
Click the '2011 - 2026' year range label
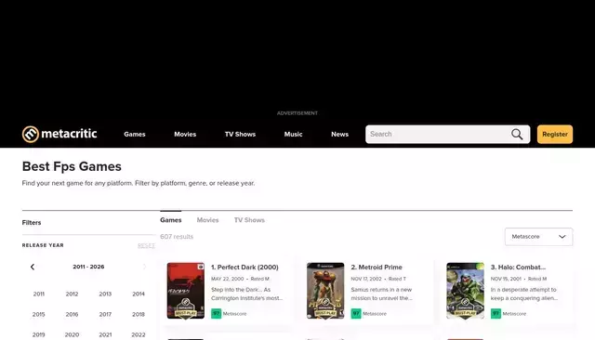click(88, 267)
